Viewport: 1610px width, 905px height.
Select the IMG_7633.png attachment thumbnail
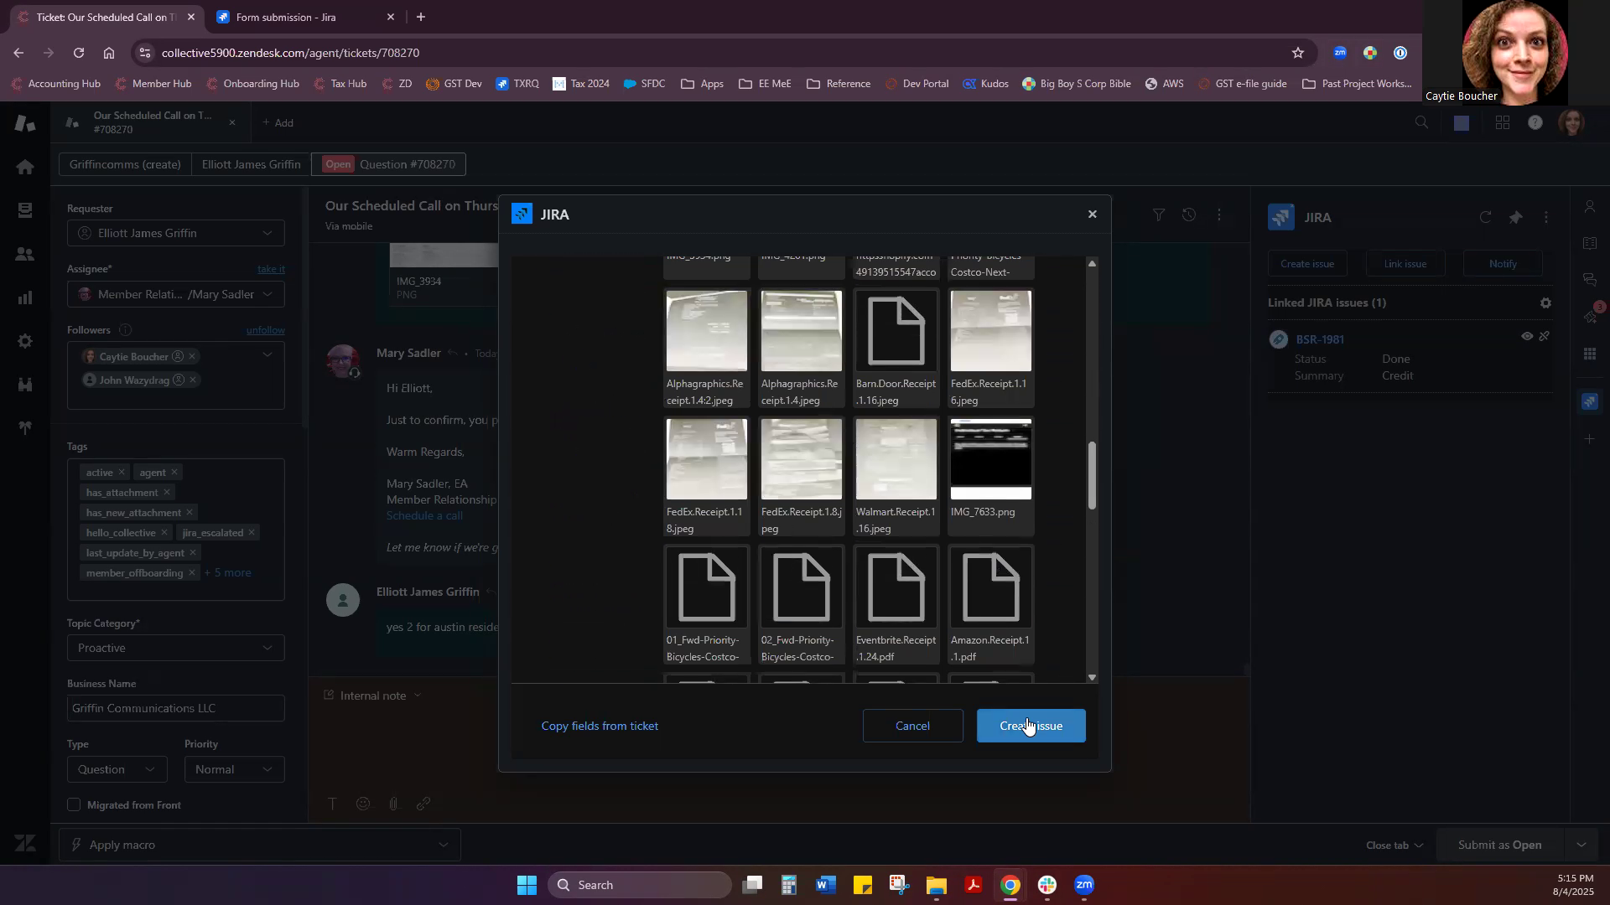pos(990,460)
